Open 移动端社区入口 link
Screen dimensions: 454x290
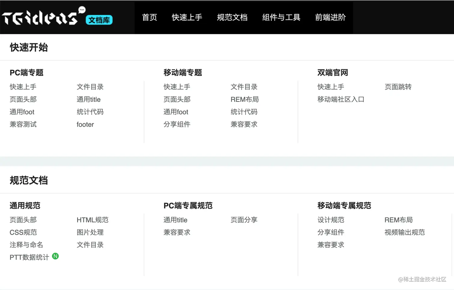341,99
